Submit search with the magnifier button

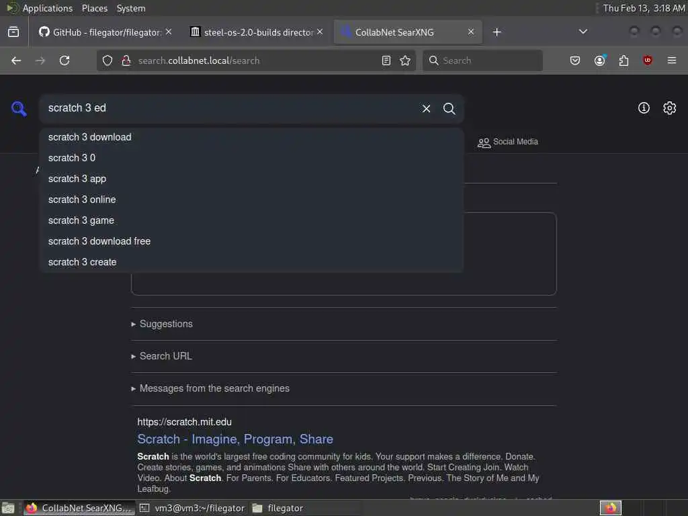(449, 108)
